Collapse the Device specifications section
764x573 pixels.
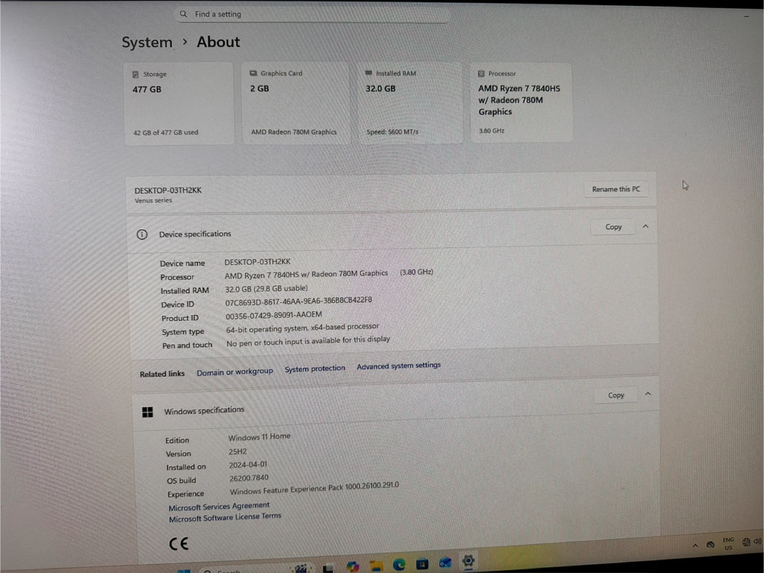tap(646, 226)
